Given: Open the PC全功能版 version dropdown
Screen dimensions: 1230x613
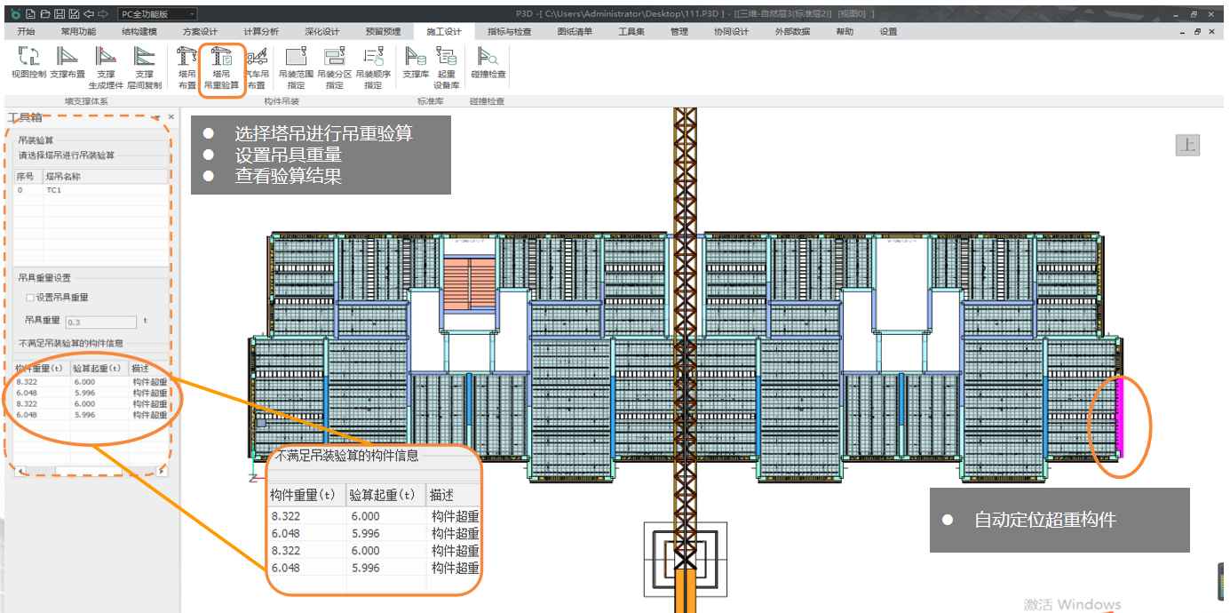Looking at the screenshot, I should point(158,14).
